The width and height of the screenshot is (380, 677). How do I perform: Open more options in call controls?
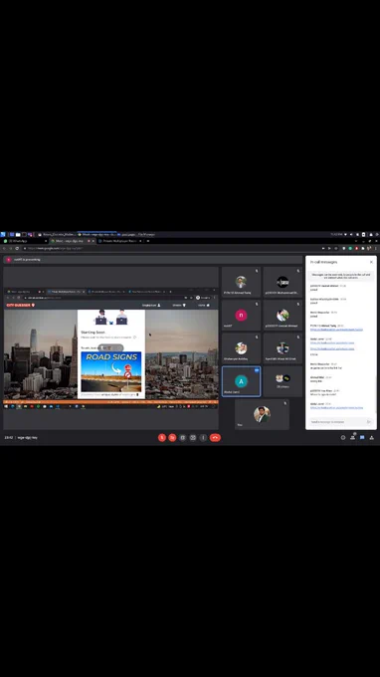point(203,437)
